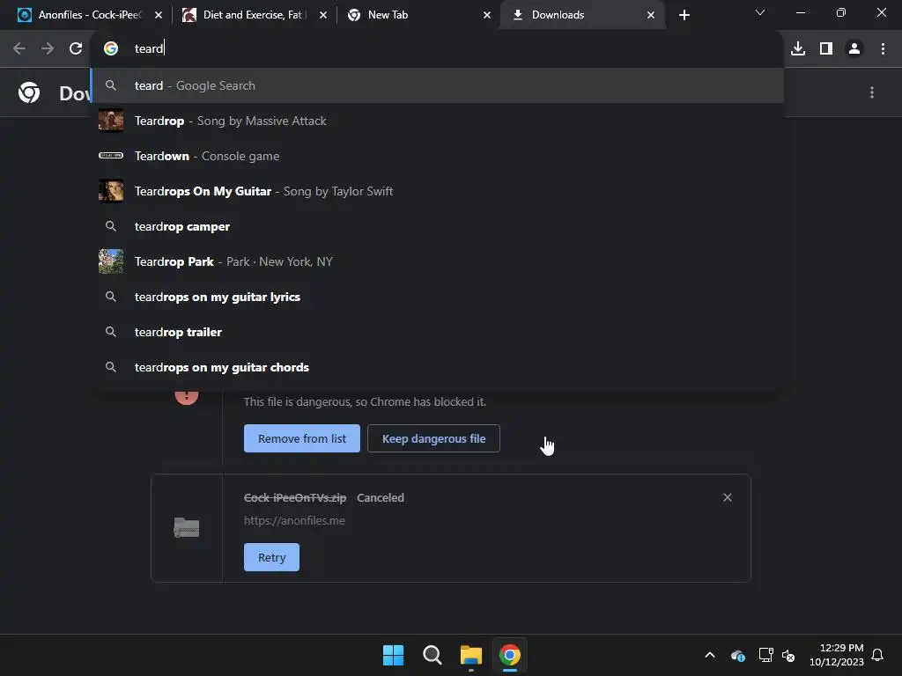902x676 pixels.
Task: Select 'teardrop camper' suggestion
Action: [437, 226]
